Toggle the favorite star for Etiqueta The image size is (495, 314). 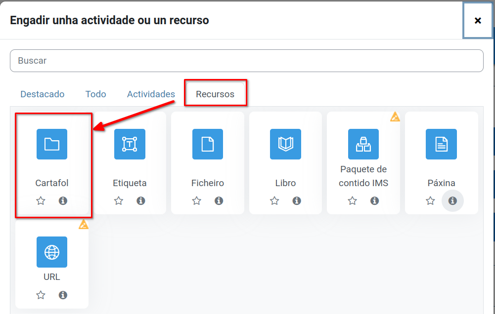tap(119, 201)
